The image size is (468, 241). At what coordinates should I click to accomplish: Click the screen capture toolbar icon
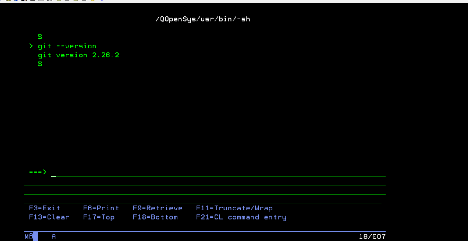(x=23, y=2)
